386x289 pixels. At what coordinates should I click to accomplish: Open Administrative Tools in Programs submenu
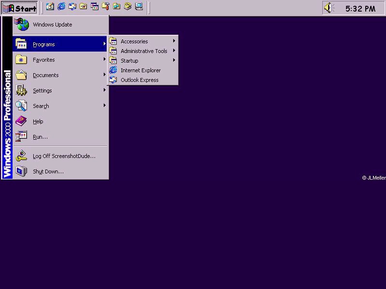143,51
